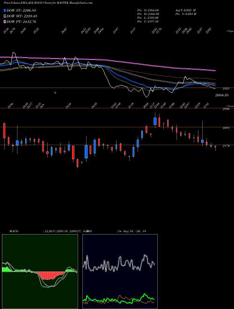234x309 pixels.
Task: Click the 2170 axis level label
Action: (226, 146)
